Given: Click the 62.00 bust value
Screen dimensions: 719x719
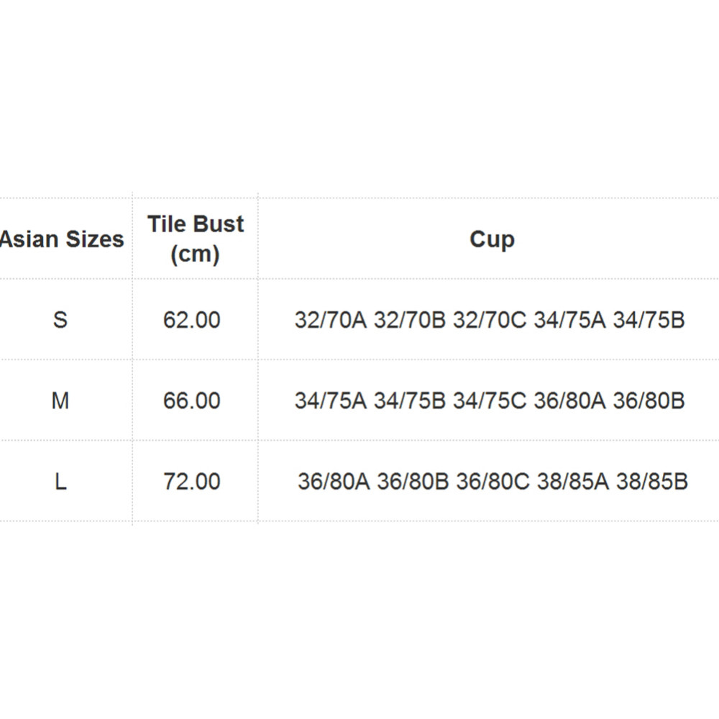Looking at the screenshot, I should coord(192,320).
